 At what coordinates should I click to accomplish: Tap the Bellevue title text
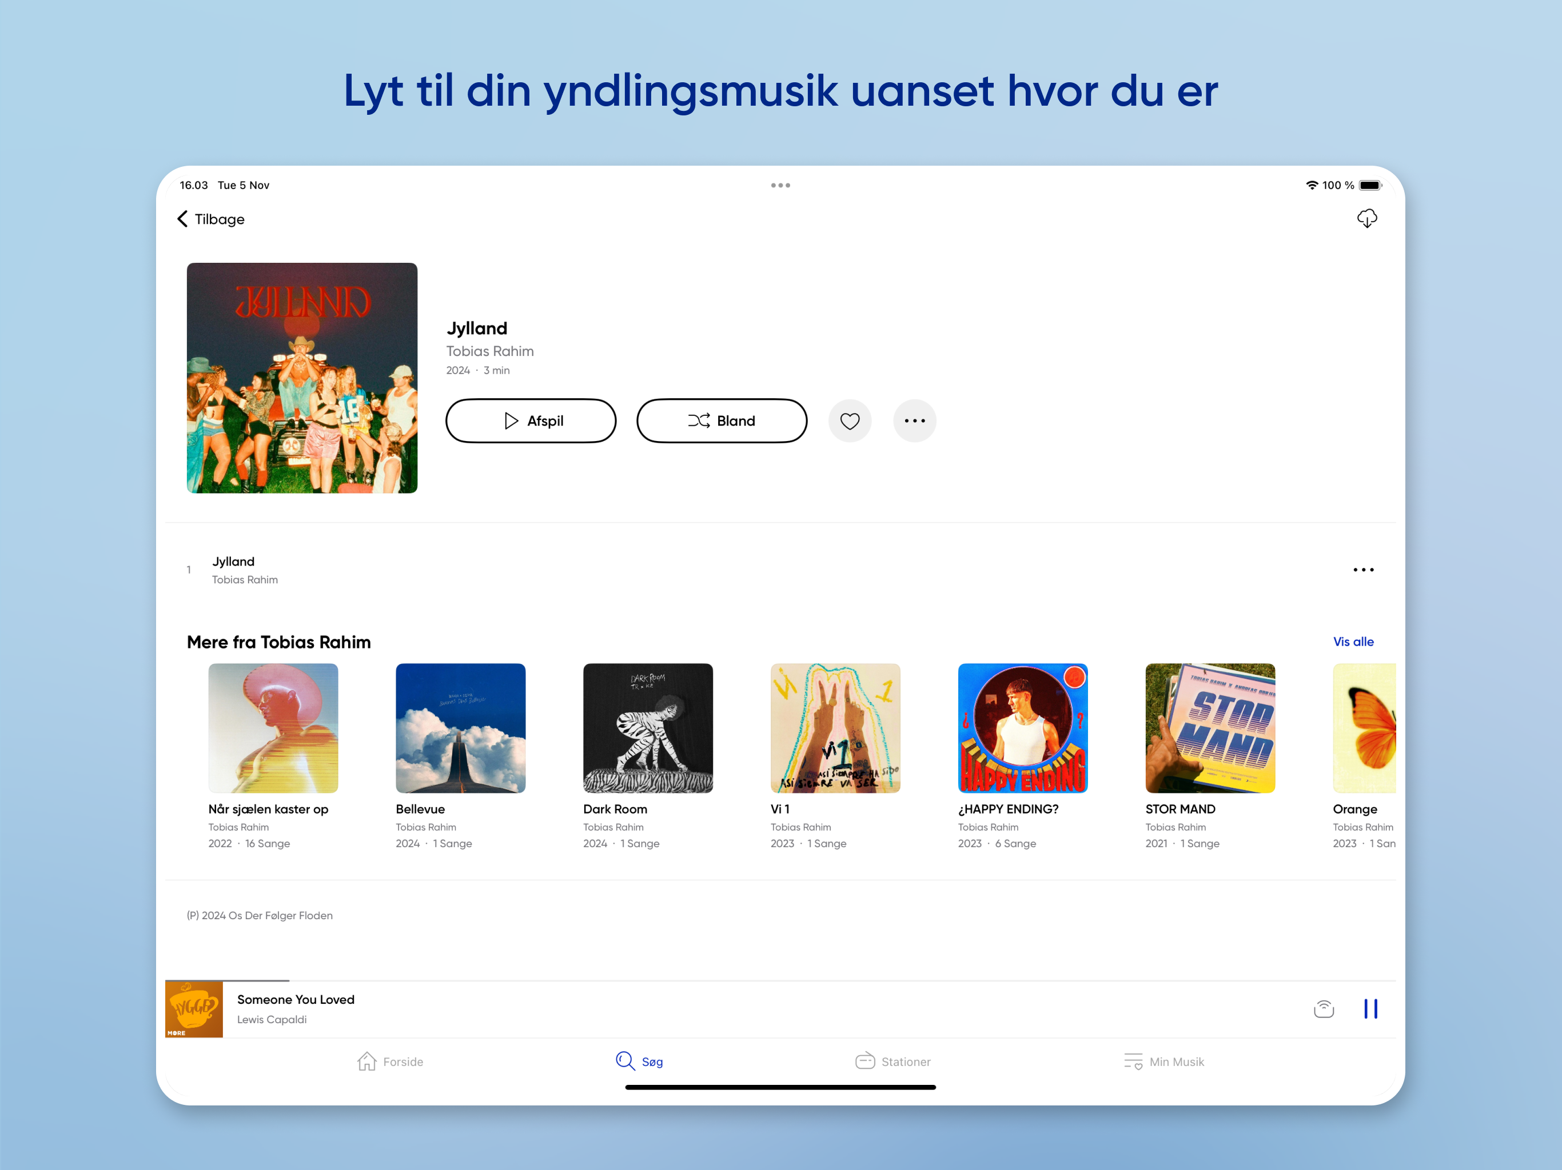point(420,809)
